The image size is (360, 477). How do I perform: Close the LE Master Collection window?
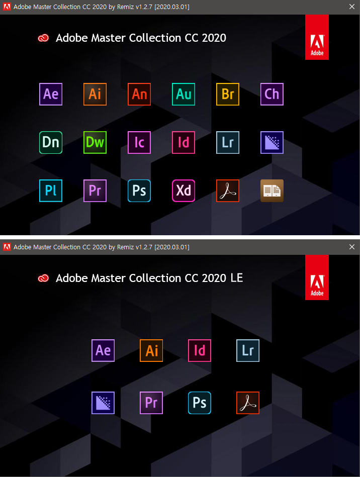pos(352,247)
